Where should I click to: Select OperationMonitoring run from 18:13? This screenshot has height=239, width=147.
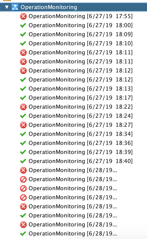81,89
